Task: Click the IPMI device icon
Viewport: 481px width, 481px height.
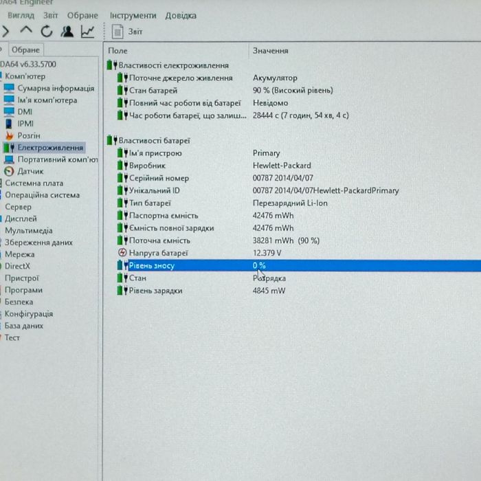Action: pos(9,124)
